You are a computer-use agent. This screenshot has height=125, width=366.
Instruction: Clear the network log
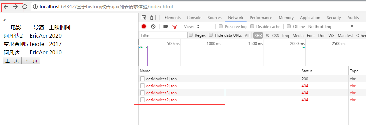click(153, 26)
